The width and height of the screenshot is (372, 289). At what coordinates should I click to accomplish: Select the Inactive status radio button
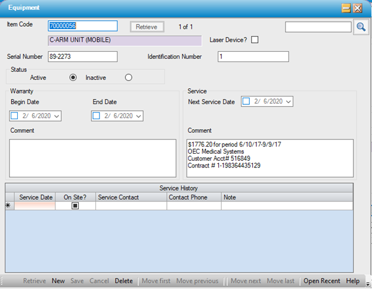(128, 77)
